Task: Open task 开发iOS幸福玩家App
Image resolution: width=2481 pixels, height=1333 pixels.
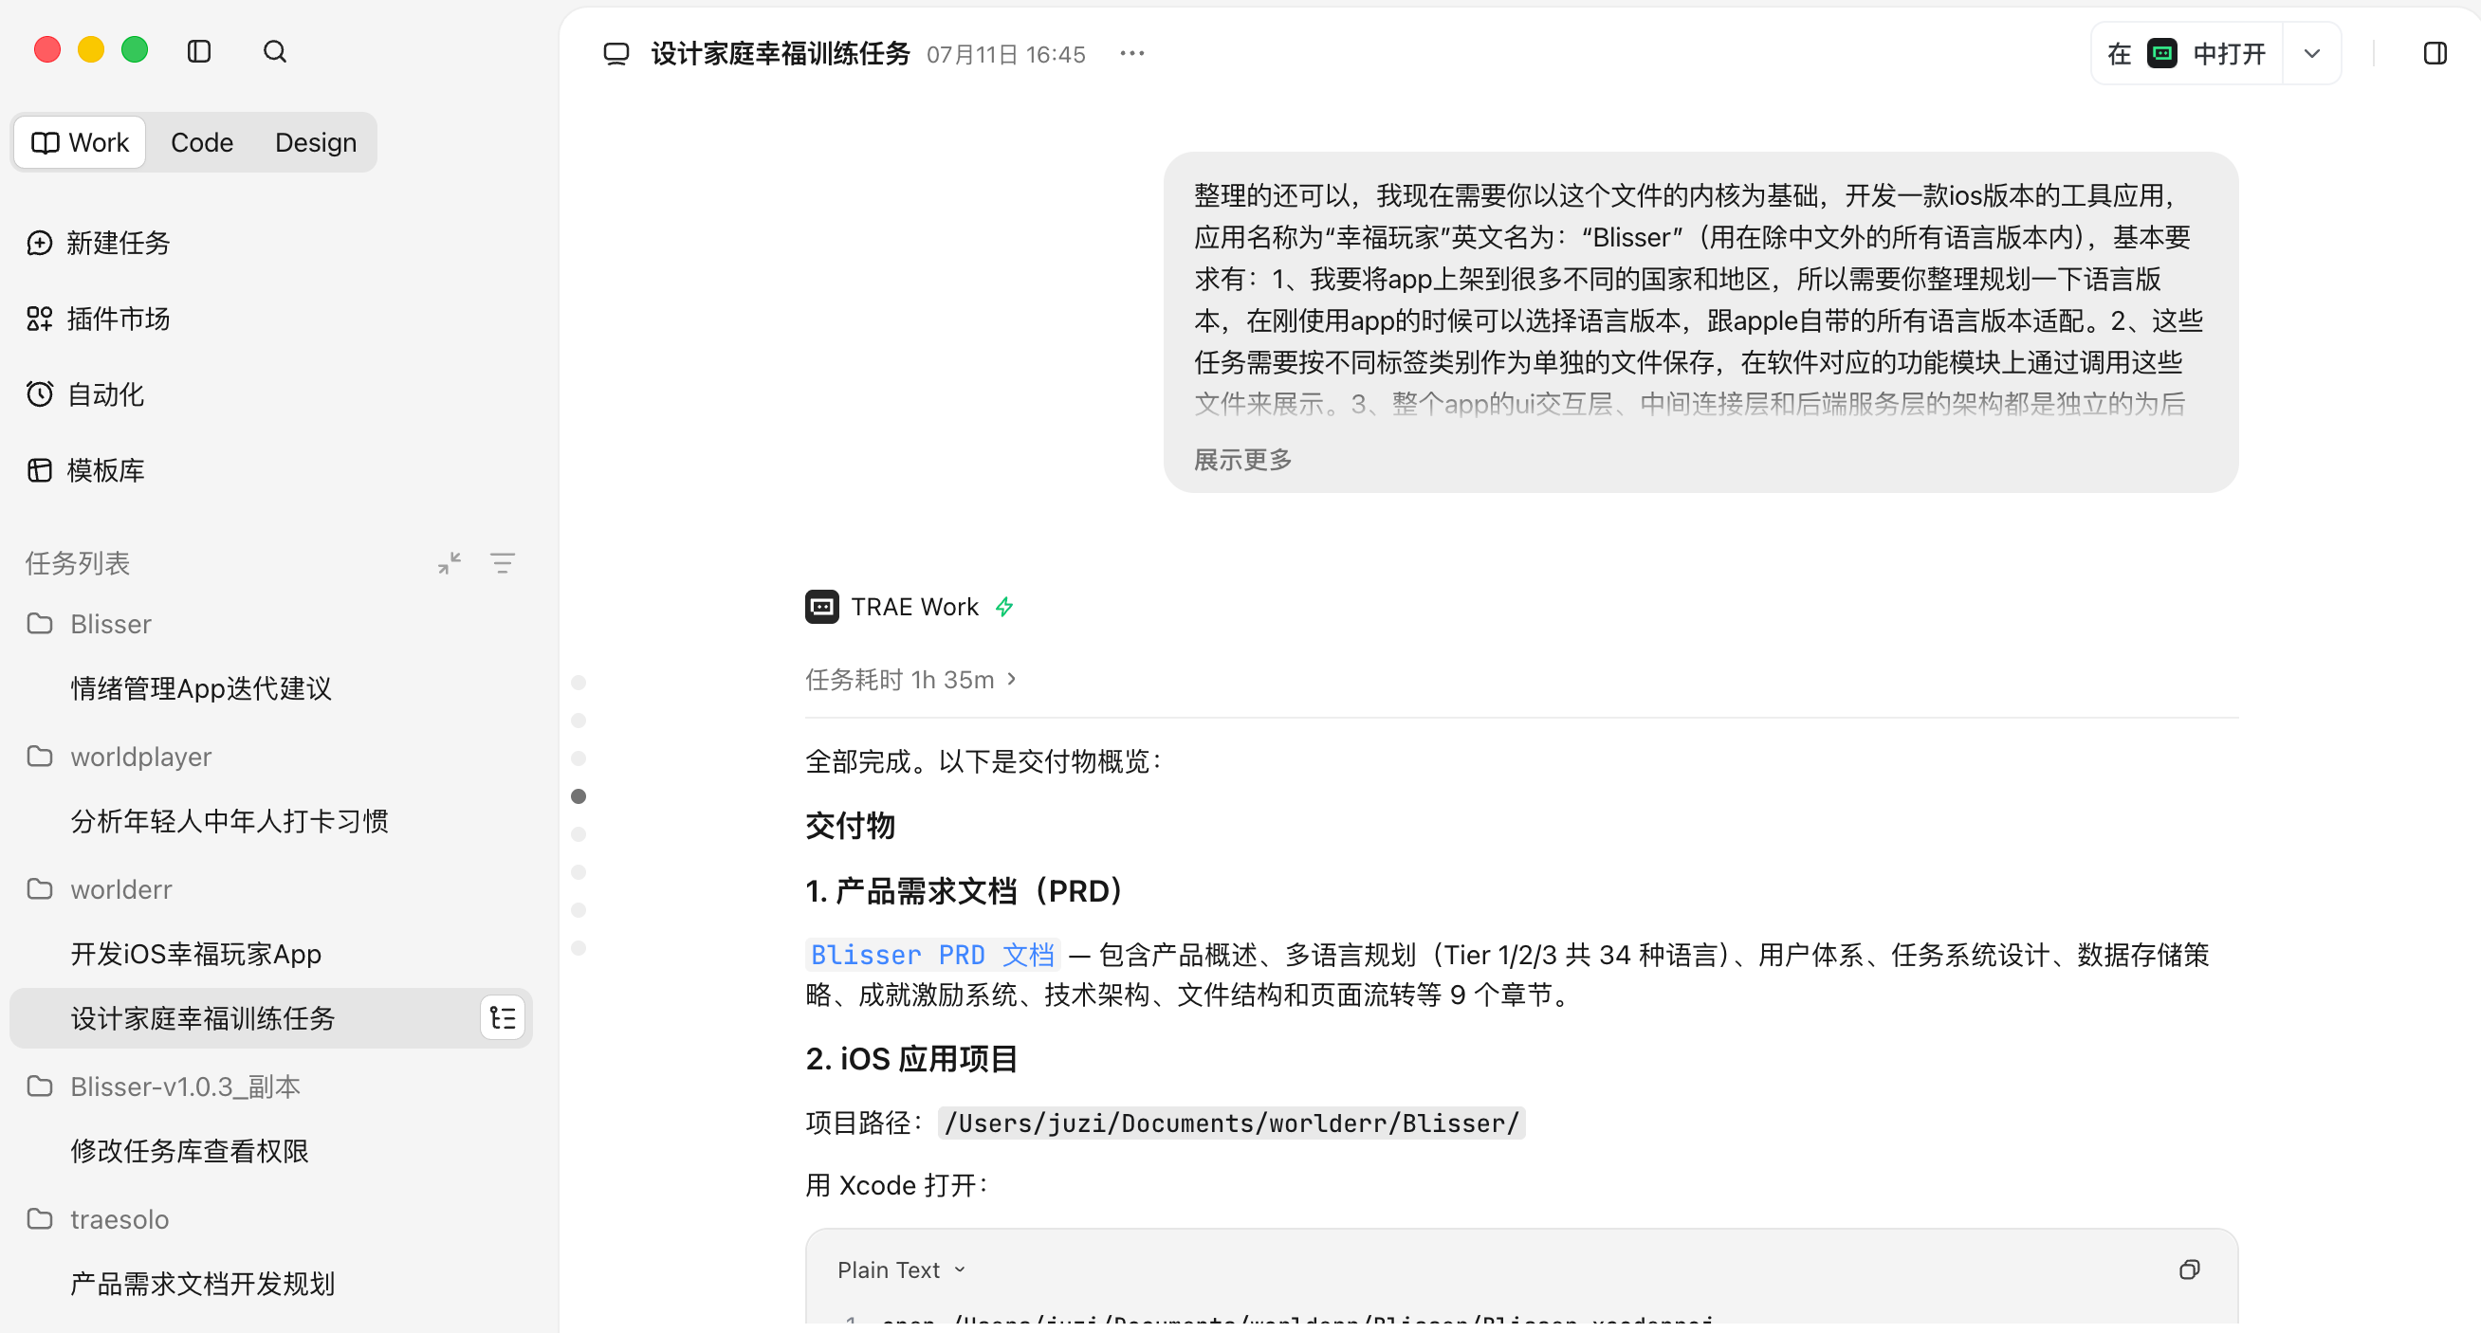Action: (196, 954)
